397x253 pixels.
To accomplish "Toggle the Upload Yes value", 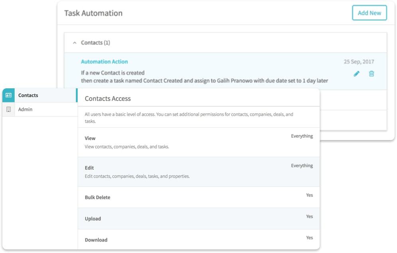I will pyautogui.click(x=309, y=216).
